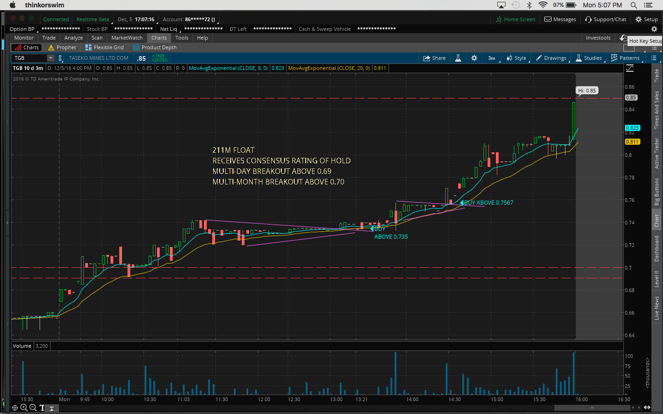The image size is (663, 414).
Task: Click the account info bar gear icon
Action: [x=654, y=29]
